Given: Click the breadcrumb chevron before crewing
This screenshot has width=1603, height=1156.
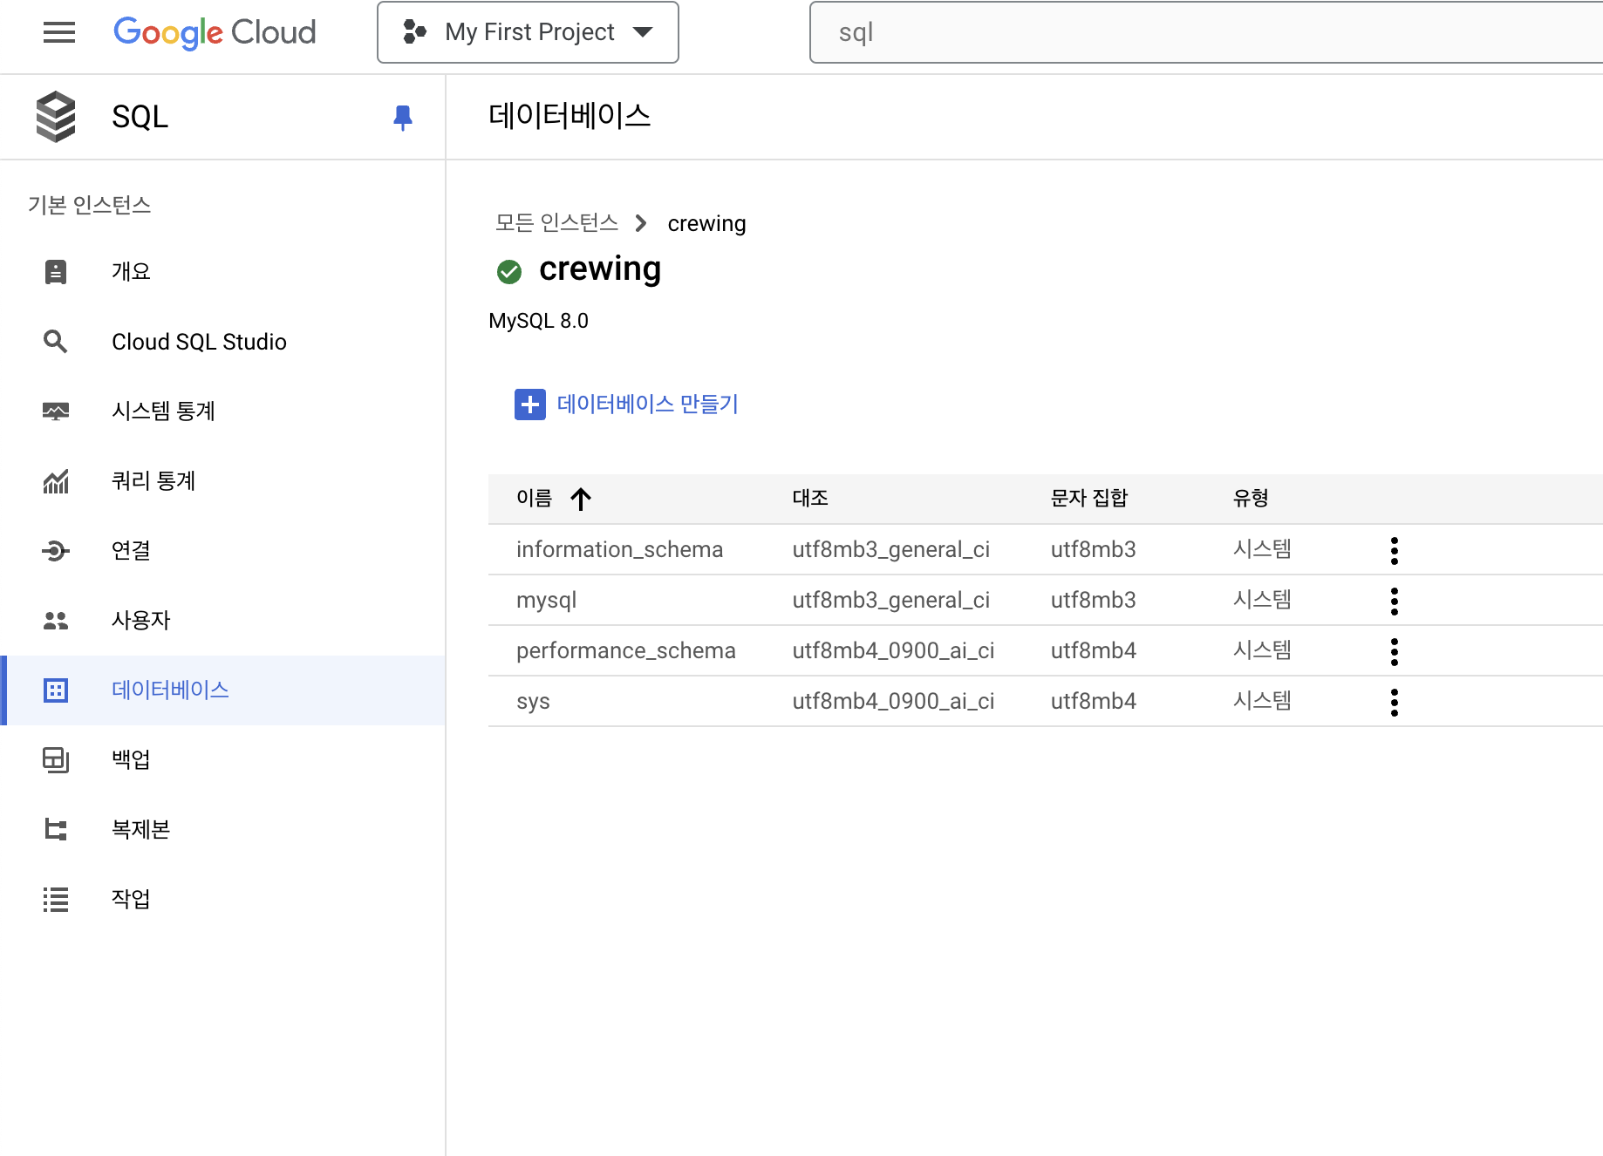Looking at the screenshot, I should pyautogui.click(x=641, y=224).
